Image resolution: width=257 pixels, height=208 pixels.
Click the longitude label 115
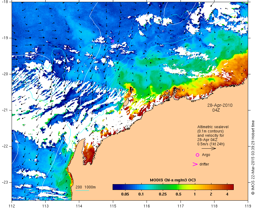click(x=113, y=206)
